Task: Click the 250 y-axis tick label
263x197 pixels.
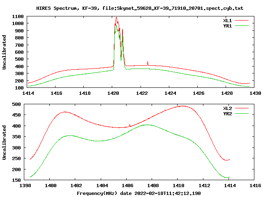Action: (x=16, y=158)
